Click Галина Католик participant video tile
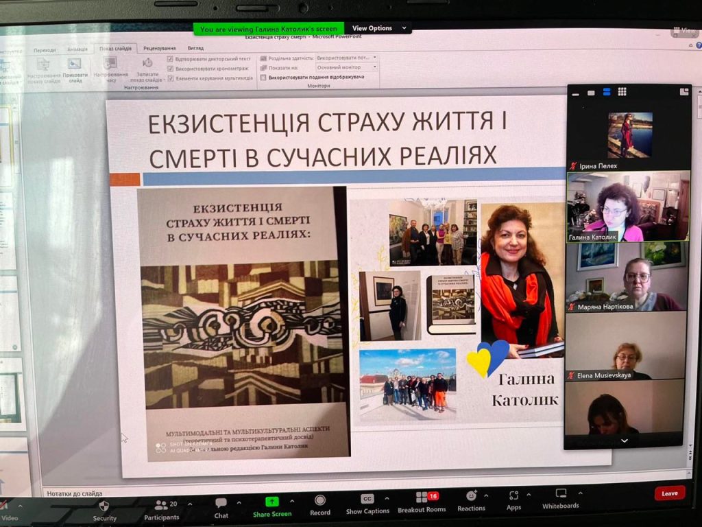Viewport: 702px width, 527px height. (628, 207)
